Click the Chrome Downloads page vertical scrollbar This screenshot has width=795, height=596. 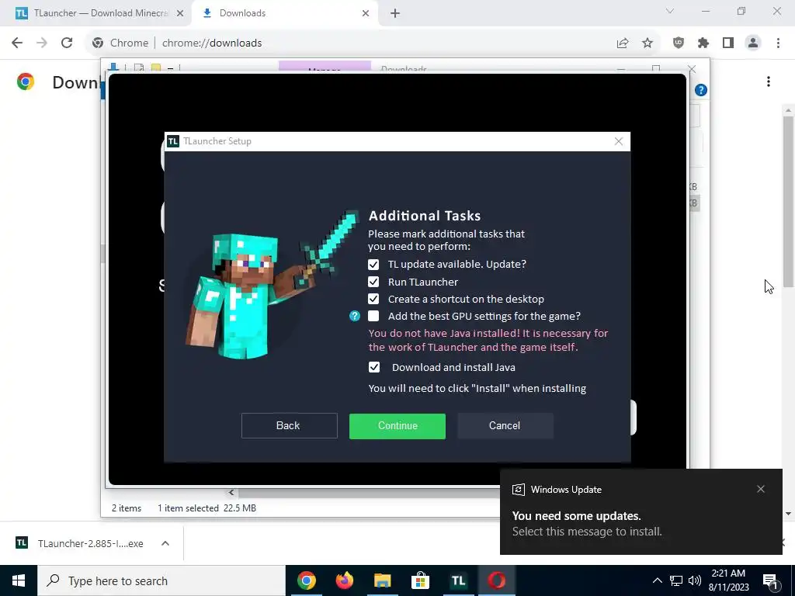point(788,201)
